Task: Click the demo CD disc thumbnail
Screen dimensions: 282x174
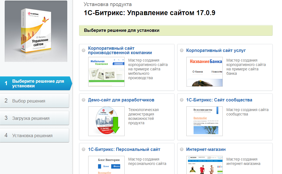Action: [106, 121]
